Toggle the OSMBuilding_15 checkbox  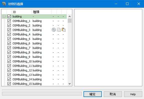coord(9,84)
